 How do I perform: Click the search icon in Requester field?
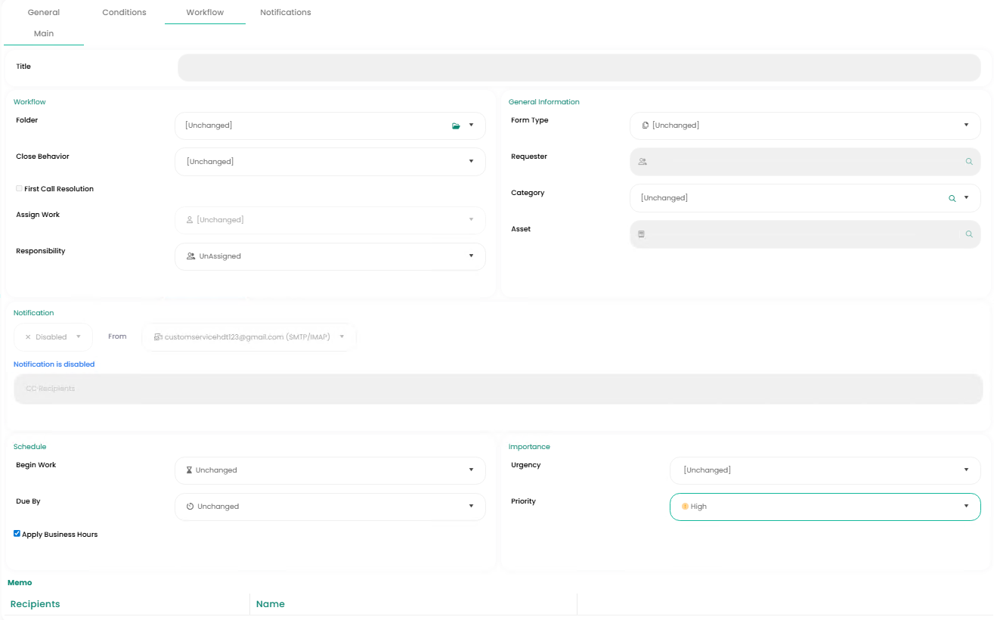pos(969,162)
